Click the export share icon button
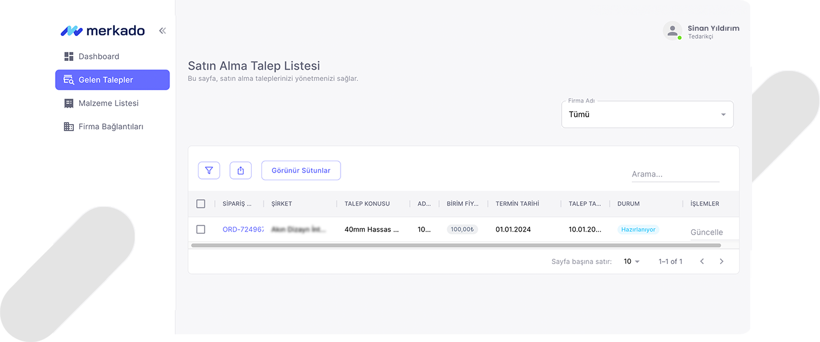820x342 pixels. click(241, 170)
